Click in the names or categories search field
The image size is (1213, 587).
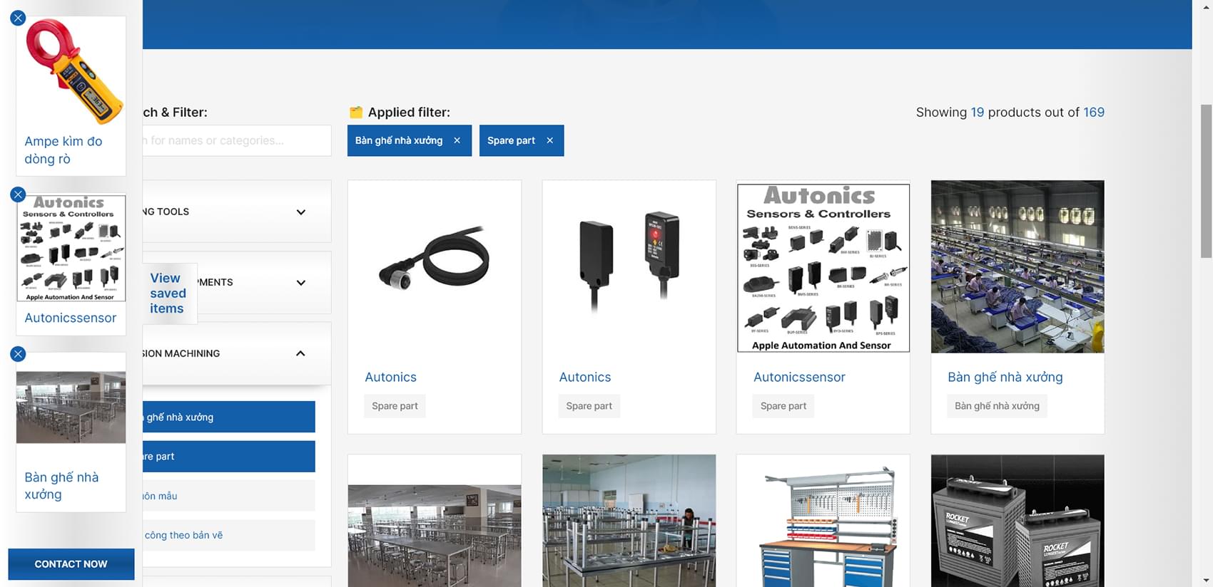[x=235, y=140]
